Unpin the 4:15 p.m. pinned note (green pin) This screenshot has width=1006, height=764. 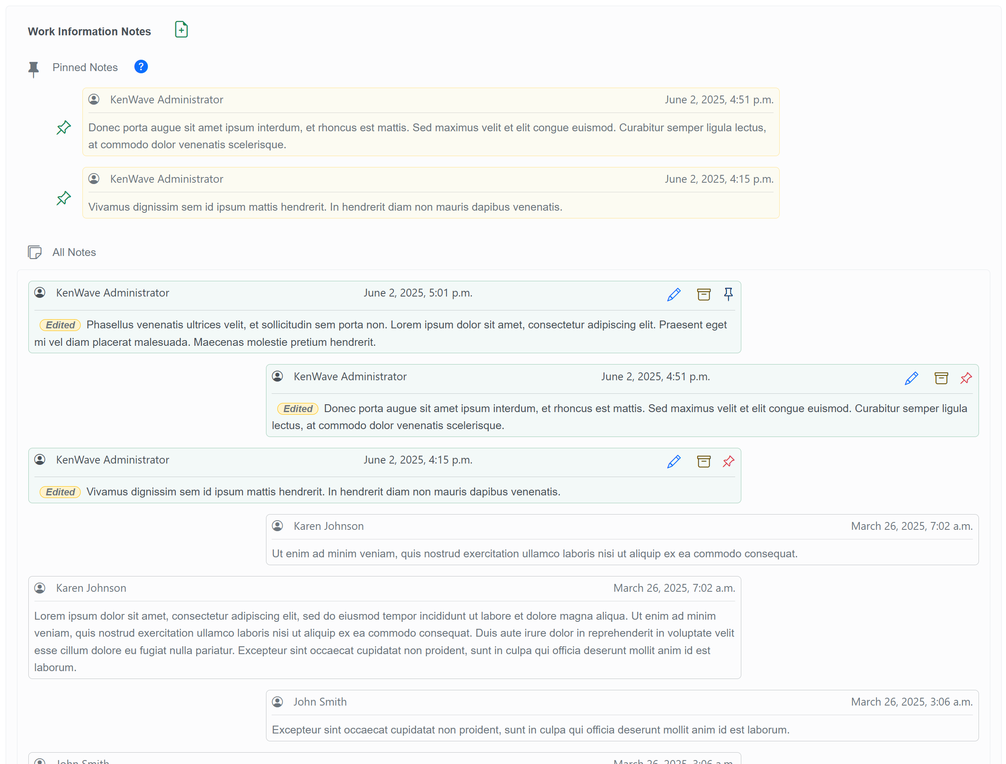tap(64, 198)
